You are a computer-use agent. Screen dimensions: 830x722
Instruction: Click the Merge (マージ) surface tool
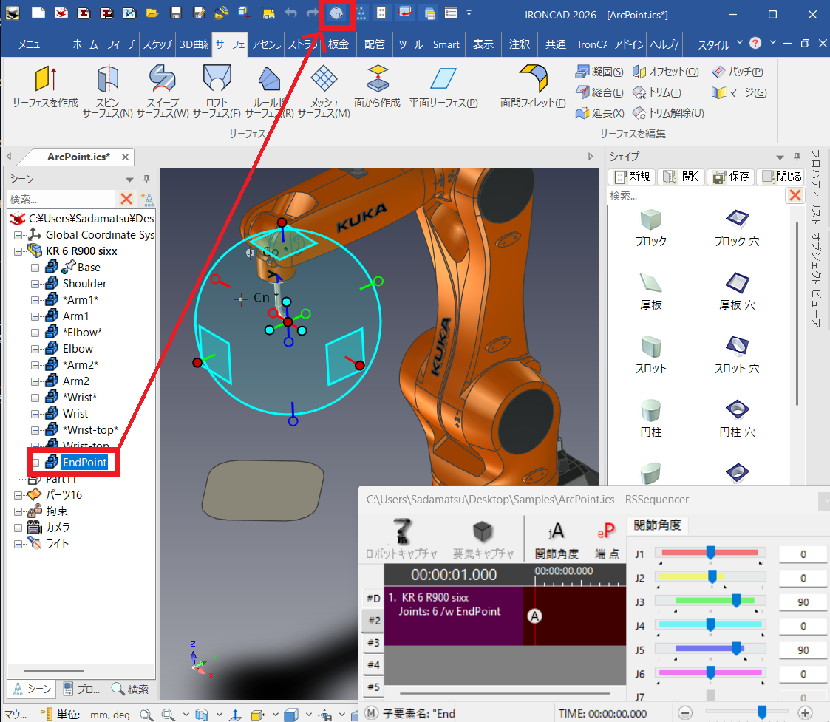739,92
